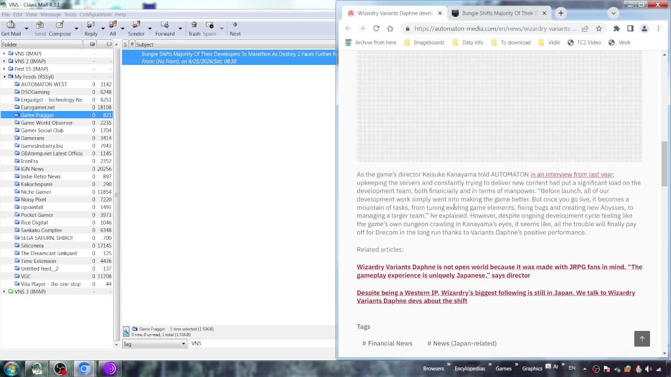
Task: Open Reply dropdown arrow
Action: [x=102, y=28]
